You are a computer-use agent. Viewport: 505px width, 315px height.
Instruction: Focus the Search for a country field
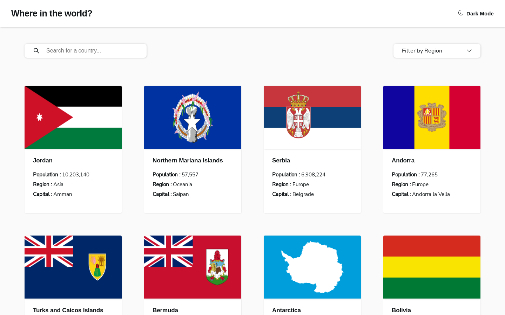[x=93, y=51]
